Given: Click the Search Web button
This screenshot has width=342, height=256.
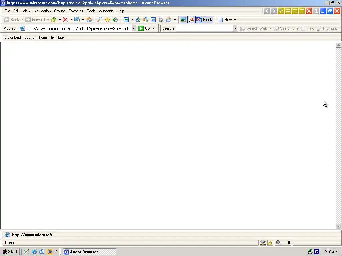Looking at the screenshot, I should click(254, 28).
